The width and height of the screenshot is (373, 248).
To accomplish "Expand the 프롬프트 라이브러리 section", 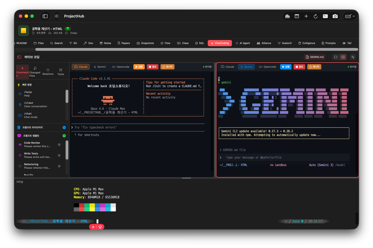I will [x=64, y=128].
